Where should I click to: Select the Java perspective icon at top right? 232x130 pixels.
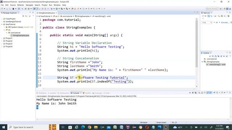coord(227,9)
